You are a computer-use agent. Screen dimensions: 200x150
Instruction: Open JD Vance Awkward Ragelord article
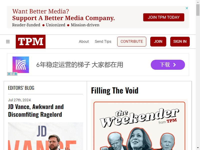36,110
